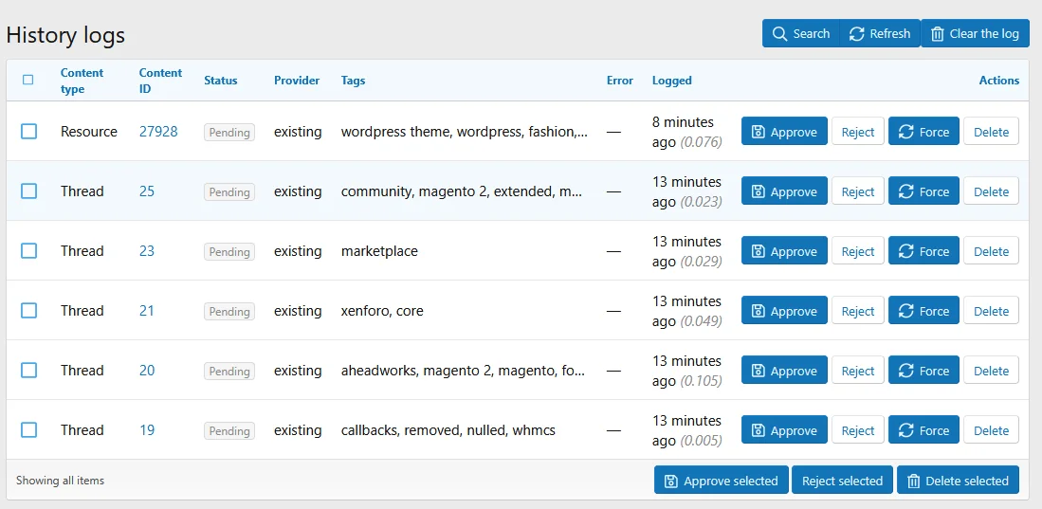Image resolution: width=1042 pixels, height=509 pixels.
Task: Force processing for Thread 19
Action: click(923, 430)
